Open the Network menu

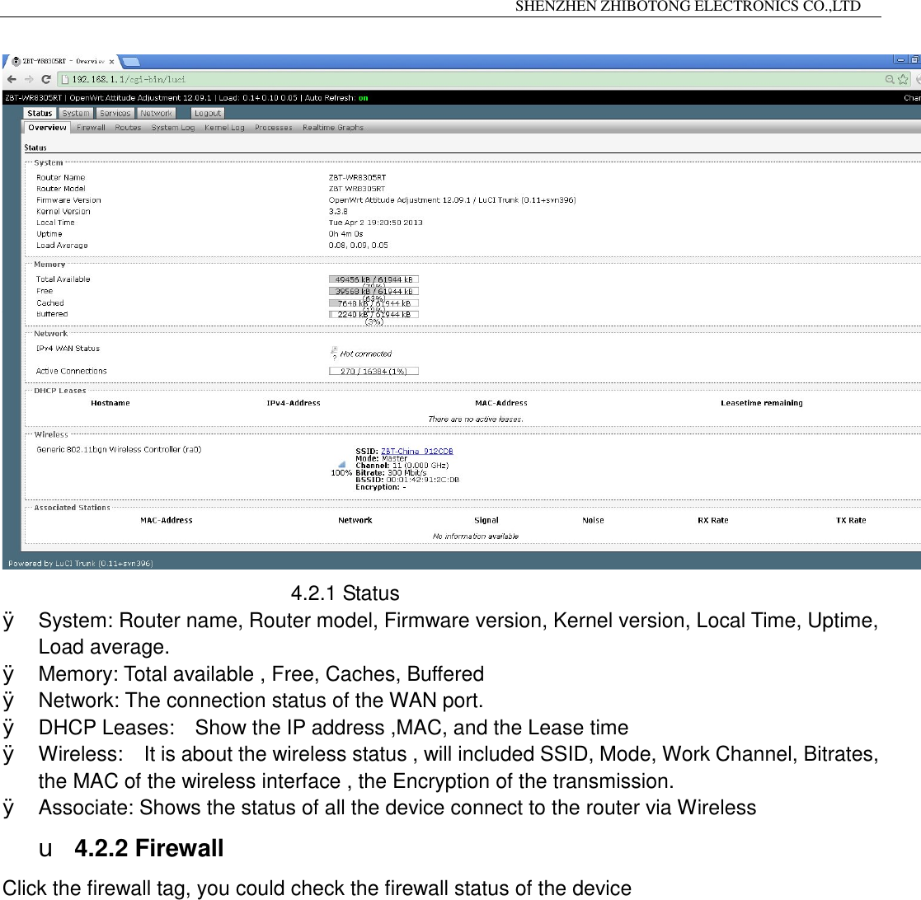pos(156,113)
